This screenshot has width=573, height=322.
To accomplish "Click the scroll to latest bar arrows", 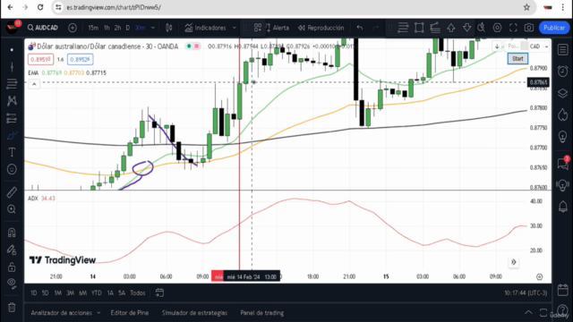I will [513, 262].
